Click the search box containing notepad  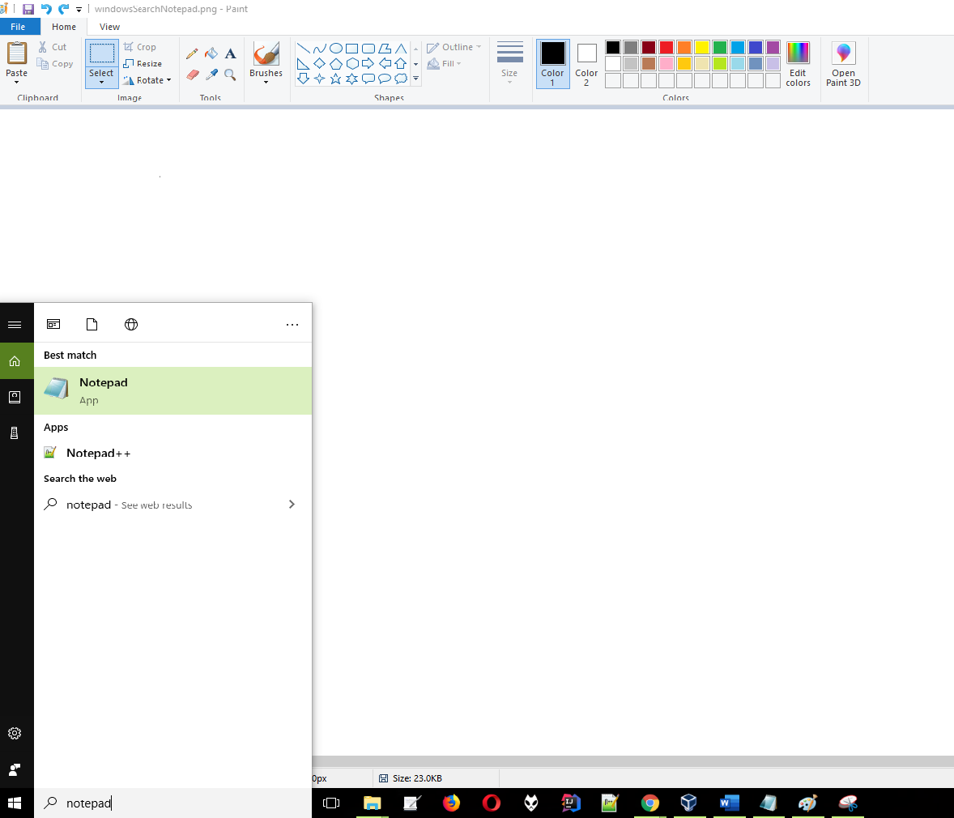coord(172,803)
